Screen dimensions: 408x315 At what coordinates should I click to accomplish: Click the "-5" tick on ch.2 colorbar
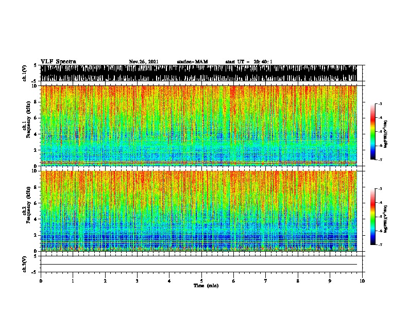click(x=380, y=217)
